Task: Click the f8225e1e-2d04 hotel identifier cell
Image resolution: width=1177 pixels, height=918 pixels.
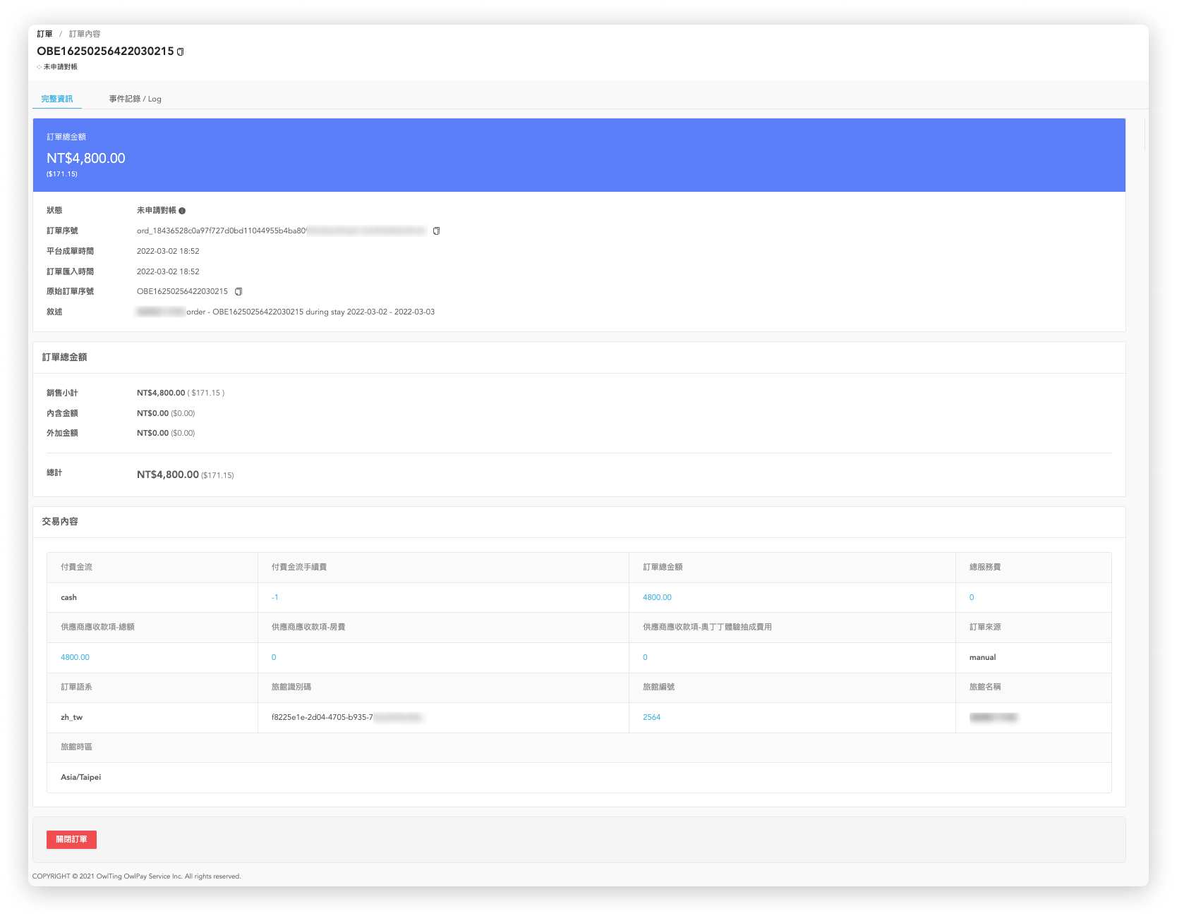Action: pyautogui.click(x=443, y=717)
